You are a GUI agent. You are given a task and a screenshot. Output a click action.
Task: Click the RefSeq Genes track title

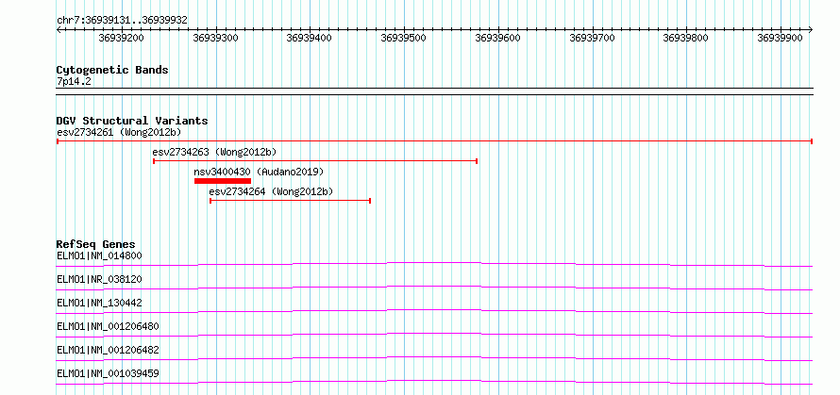coord(96,244)
